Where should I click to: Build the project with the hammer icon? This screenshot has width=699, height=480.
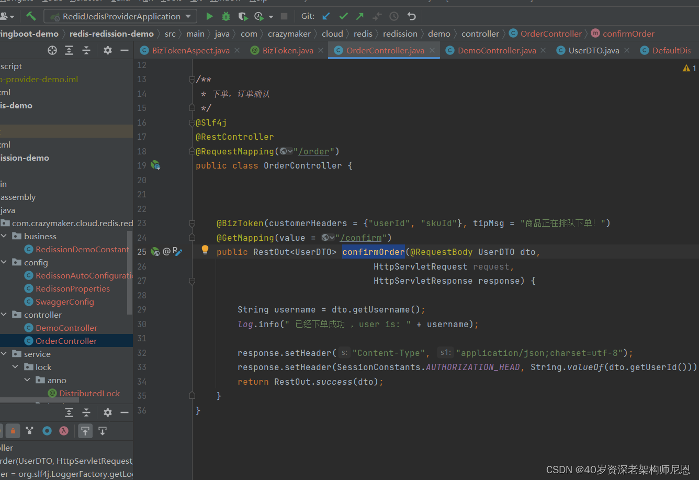coord(31,16)
